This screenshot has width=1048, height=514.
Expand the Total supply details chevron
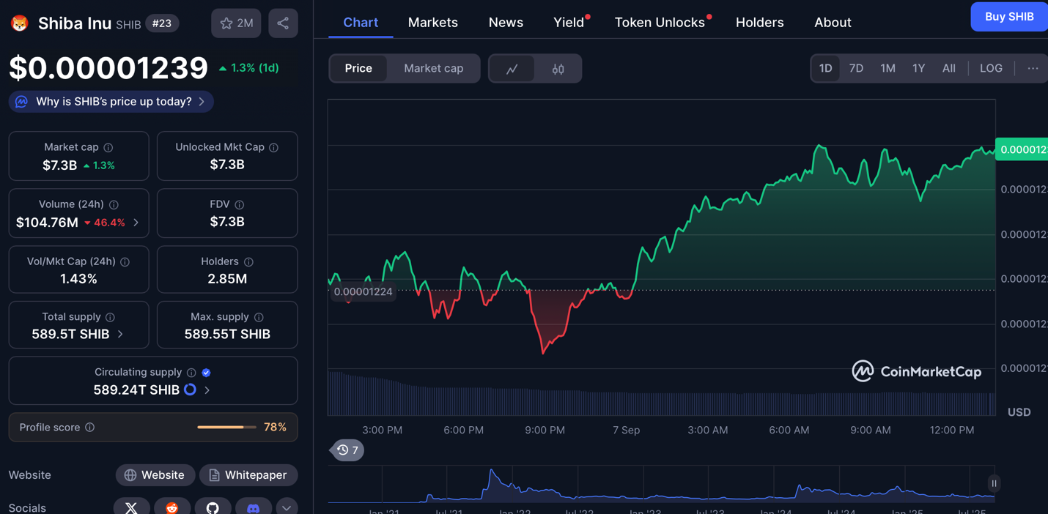point(121,334)
